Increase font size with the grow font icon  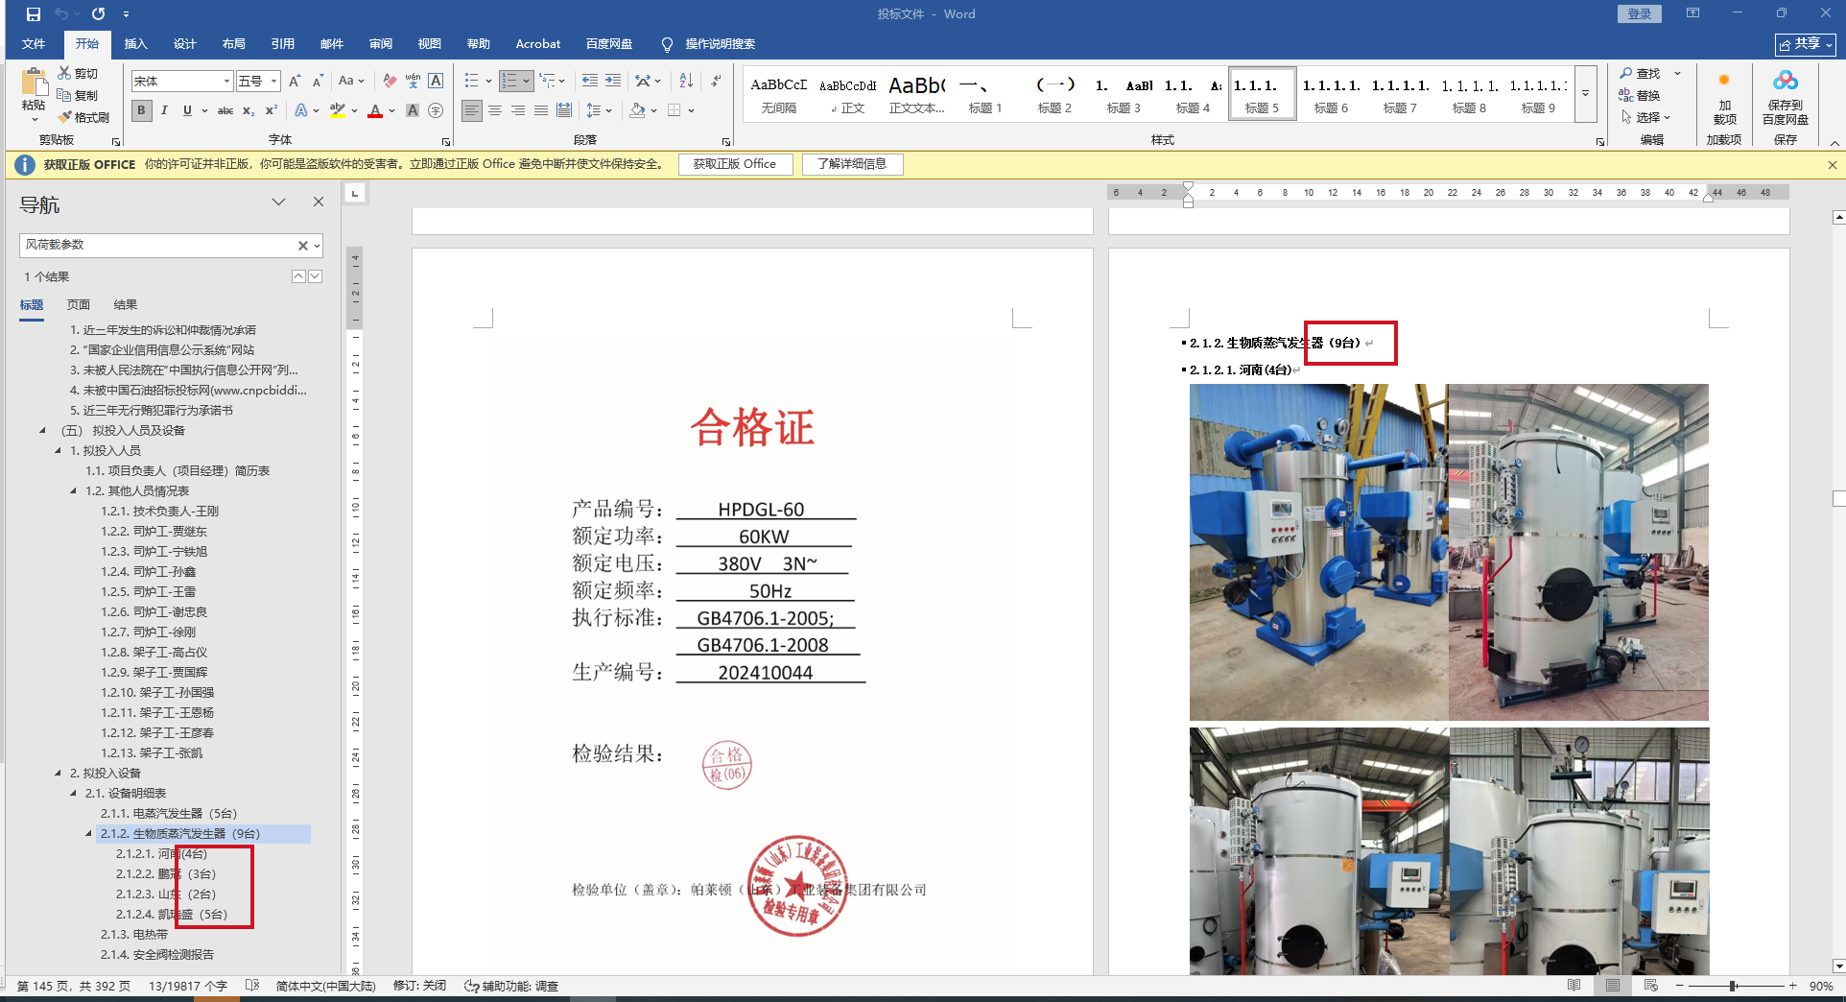click(295, 82)
